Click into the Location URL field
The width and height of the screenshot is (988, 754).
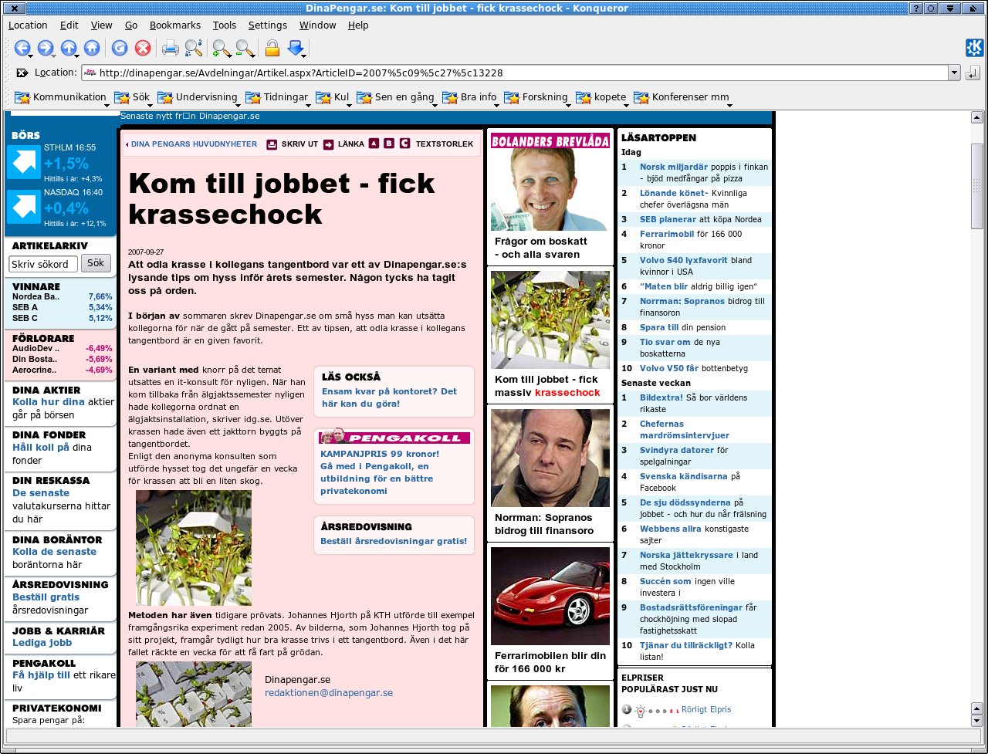[513, 73]
